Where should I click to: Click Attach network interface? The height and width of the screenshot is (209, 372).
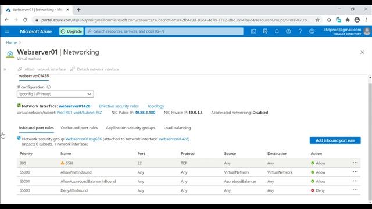(x=42, y=69)
